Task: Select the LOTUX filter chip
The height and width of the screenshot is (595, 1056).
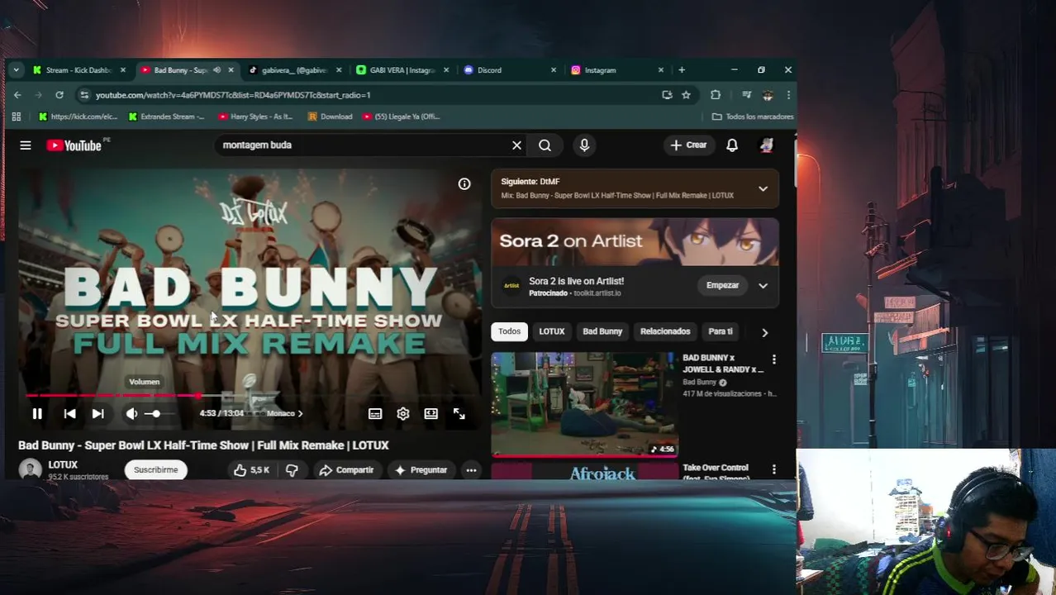Action: coord(552,331)
